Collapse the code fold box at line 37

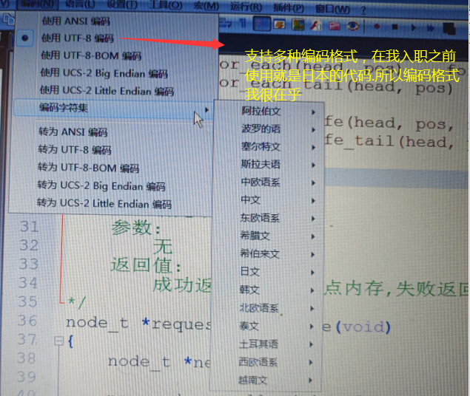[58, 341]
